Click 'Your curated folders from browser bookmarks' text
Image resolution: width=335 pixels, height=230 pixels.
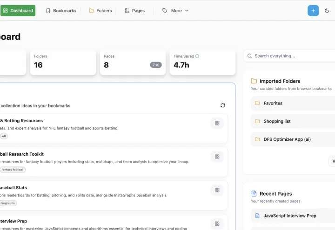point(291,89)
